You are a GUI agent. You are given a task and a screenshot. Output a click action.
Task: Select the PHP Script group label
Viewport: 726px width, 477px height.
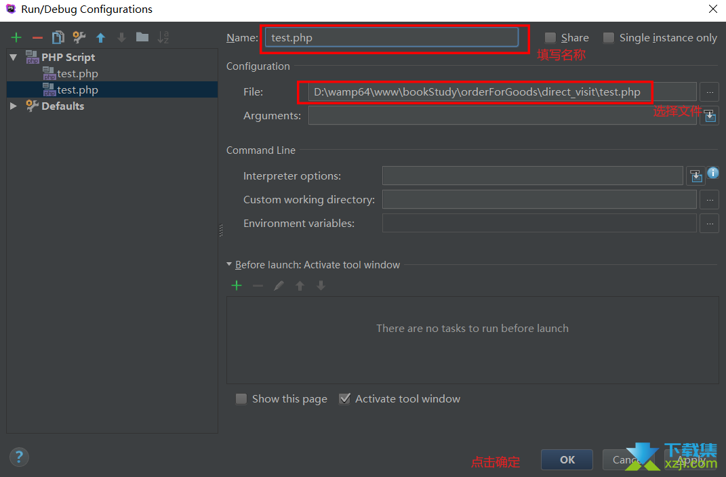(68, 58)
